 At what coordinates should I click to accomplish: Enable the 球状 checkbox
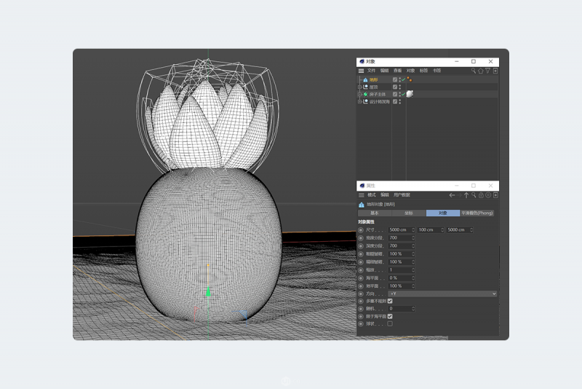pyautogui.click(x=390, y=323)
